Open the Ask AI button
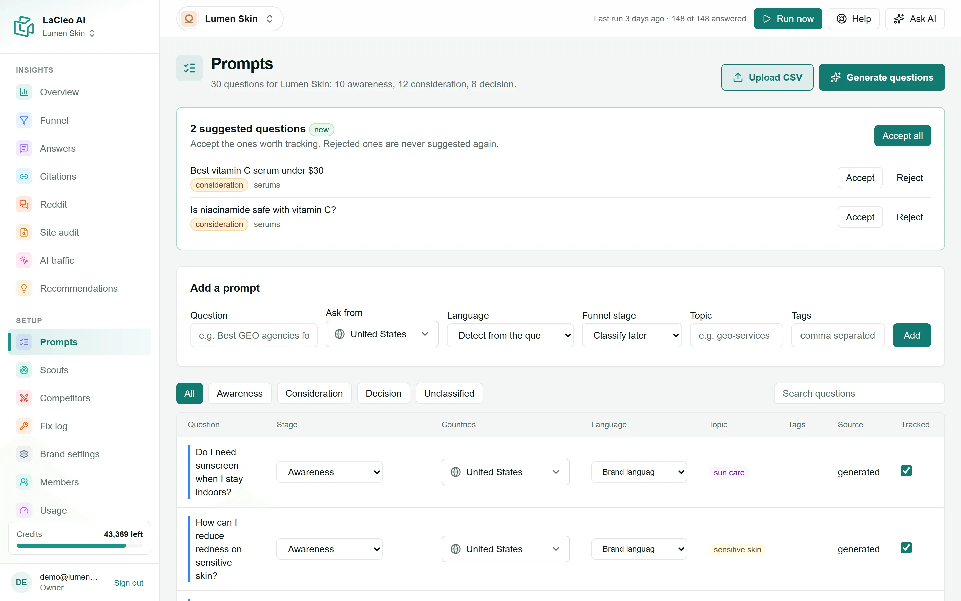This screenshot has width=961, height=601. click(915, 19)
